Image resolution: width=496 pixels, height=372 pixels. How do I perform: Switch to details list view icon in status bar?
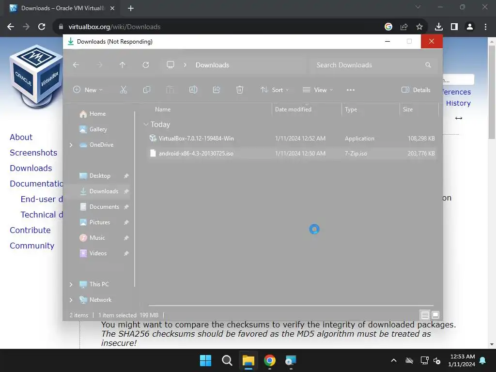[x=425, y=315]
